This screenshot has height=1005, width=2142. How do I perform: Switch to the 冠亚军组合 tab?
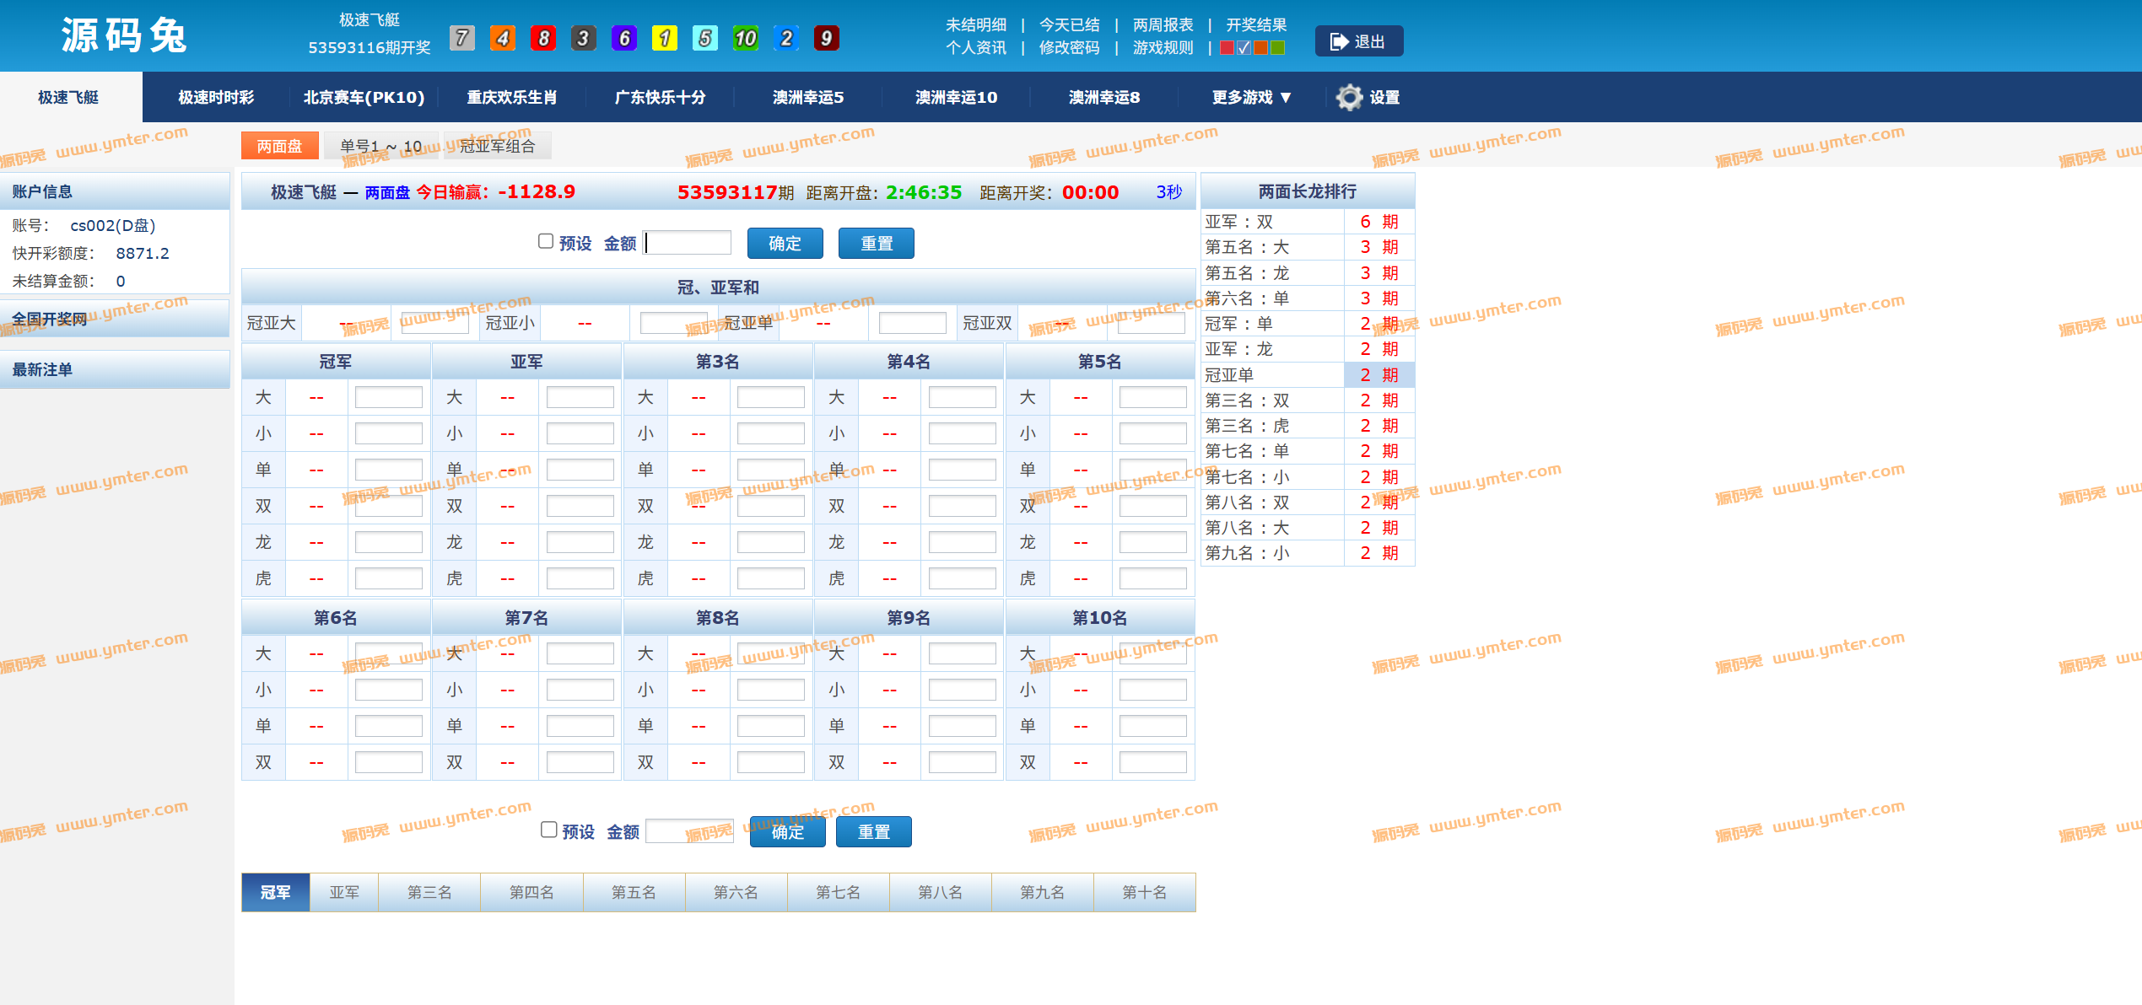click(497, 146)
